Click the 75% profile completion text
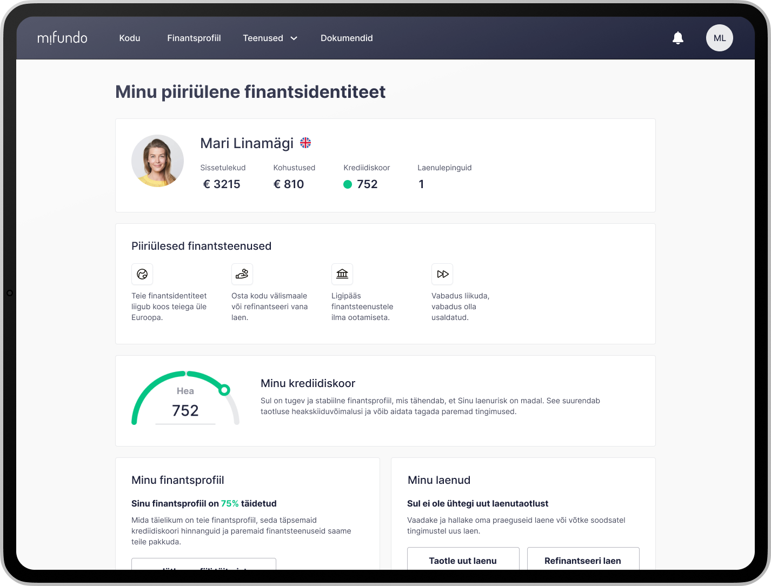The height and width of the screenshot is (586, 771). pos(230,503)
